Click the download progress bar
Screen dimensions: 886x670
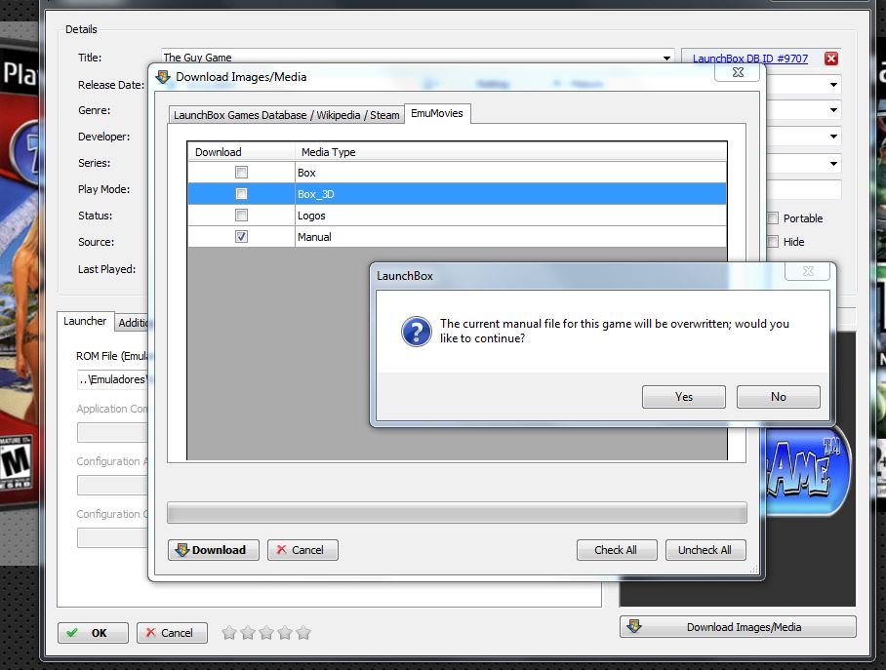pos(457,513)
